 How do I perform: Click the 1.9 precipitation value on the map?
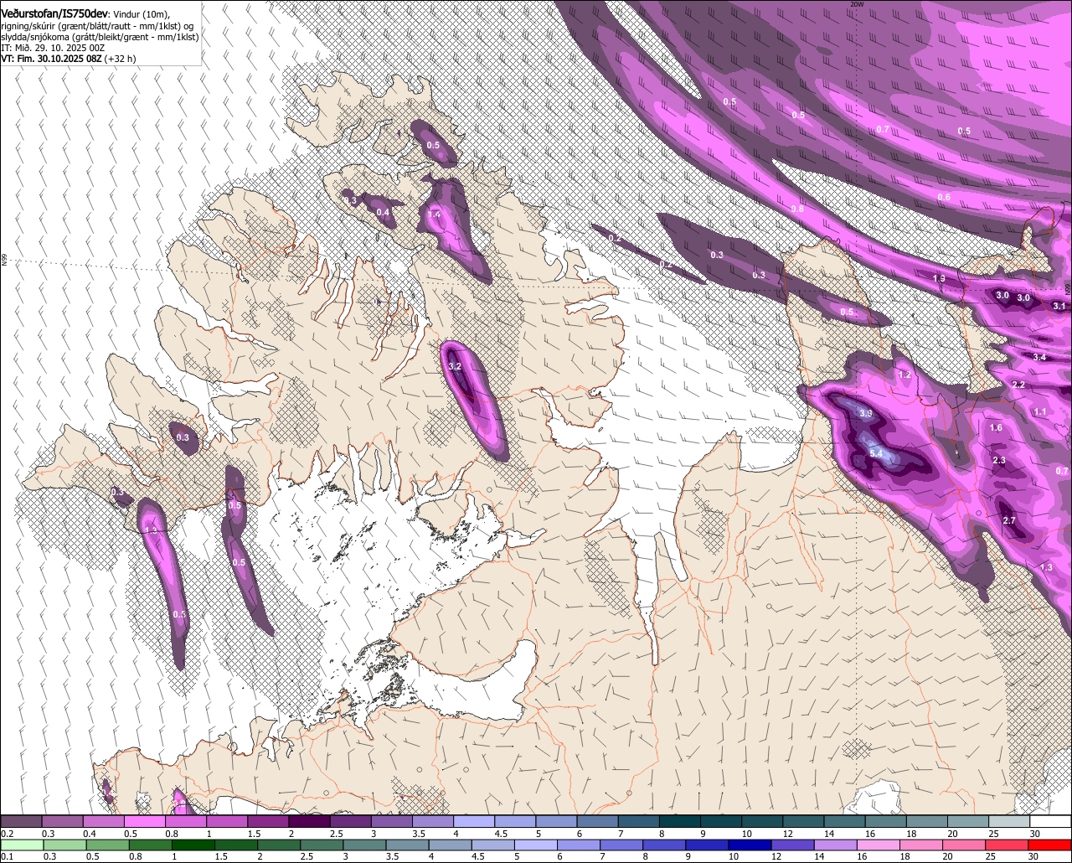(939, 278)
